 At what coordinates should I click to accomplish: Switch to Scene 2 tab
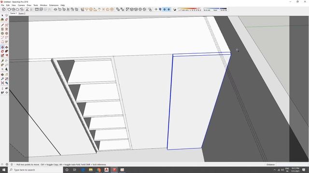point(22,13)
